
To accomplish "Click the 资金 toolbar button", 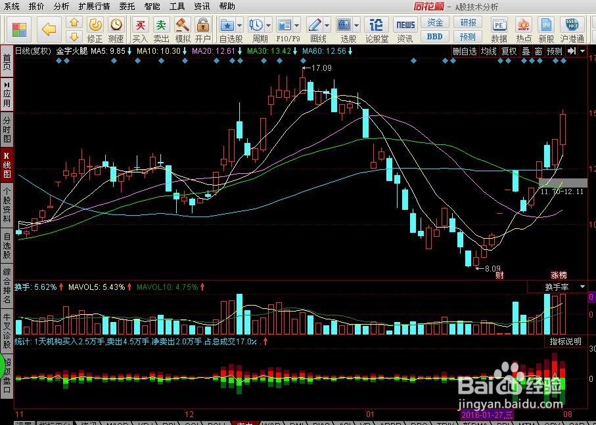I will tap(435, 22).
